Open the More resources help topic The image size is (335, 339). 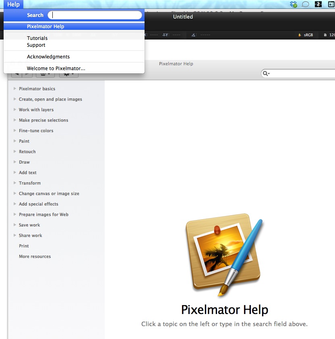[35, 256]
